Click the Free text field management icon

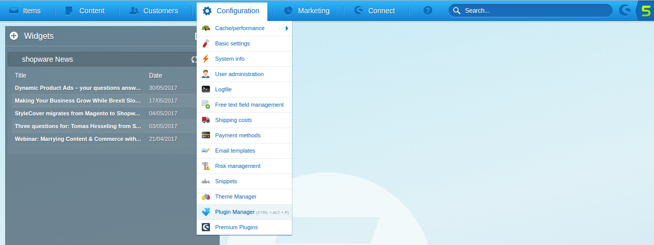tap(206, 105)
